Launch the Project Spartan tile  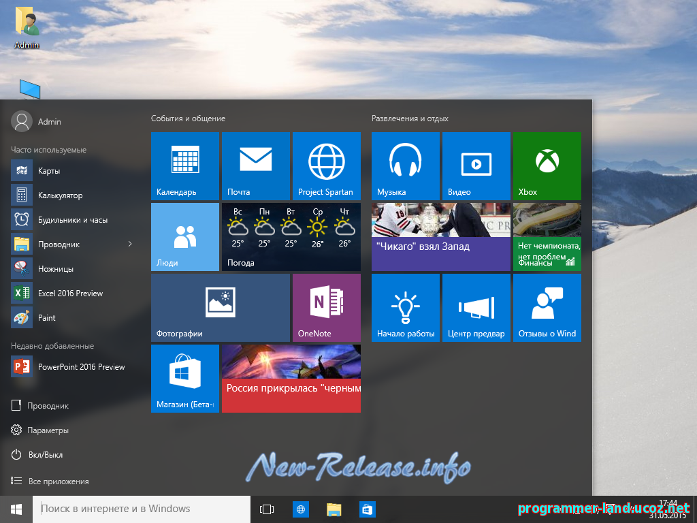pyautogui.click(x=326, y=166)
